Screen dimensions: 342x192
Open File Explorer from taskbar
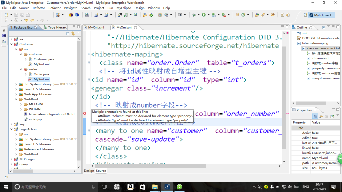pos(155,187)
